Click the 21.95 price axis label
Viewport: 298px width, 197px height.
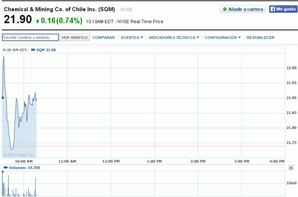[291, 83]
